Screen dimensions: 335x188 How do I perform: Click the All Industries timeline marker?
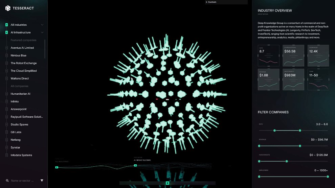(x=57, y=167)
